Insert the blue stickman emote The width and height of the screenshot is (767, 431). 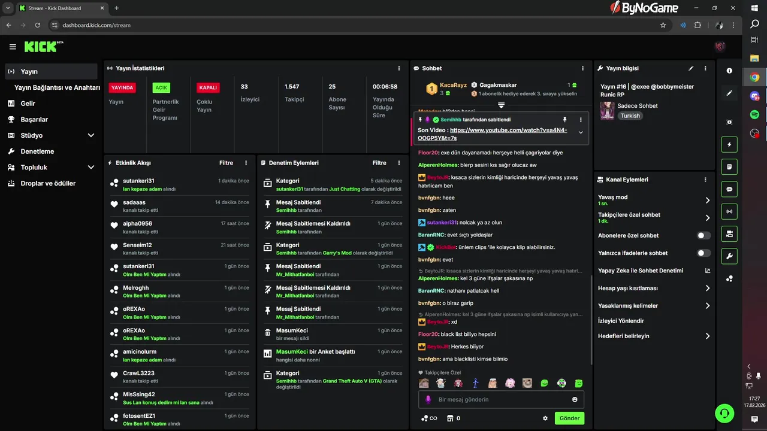[x=475, y=383]
